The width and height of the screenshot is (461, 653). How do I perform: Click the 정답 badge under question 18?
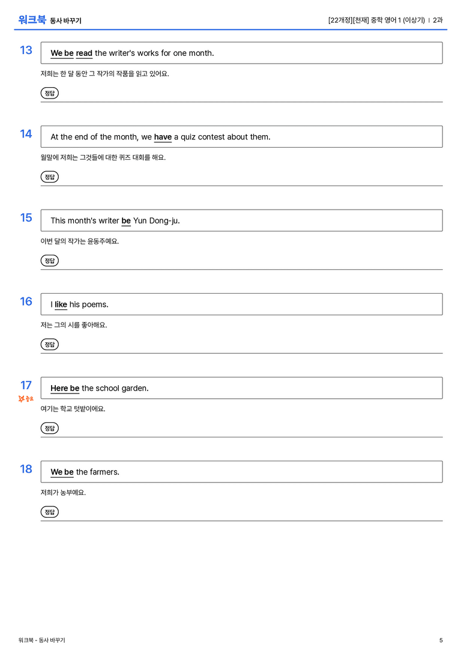tap(49, 512)
